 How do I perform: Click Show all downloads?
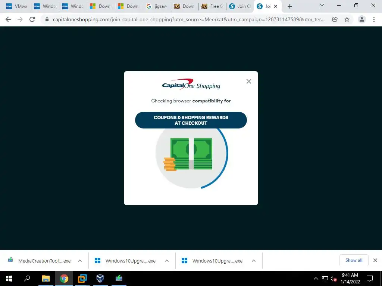[354, 260]
